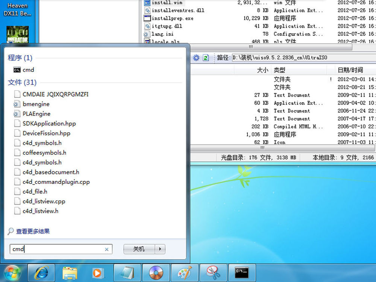Click the installprep.exe file icon
The height and width of the screenshot is (282, 376).
147,18
